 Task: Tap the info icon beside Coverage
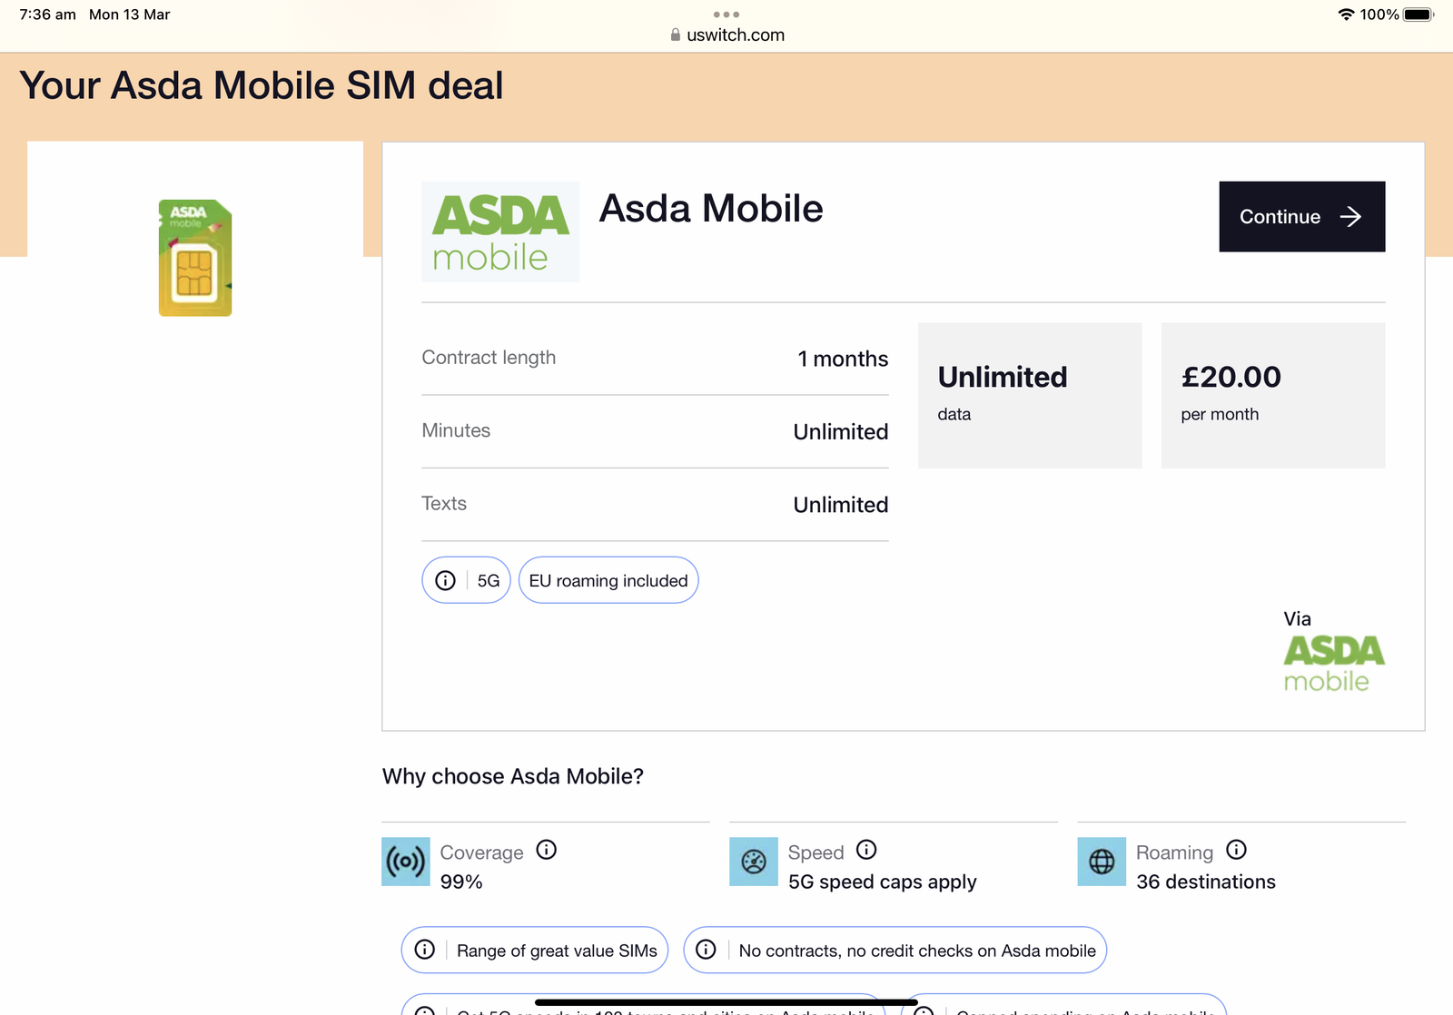pyautogui.click(x=546, y=850)
